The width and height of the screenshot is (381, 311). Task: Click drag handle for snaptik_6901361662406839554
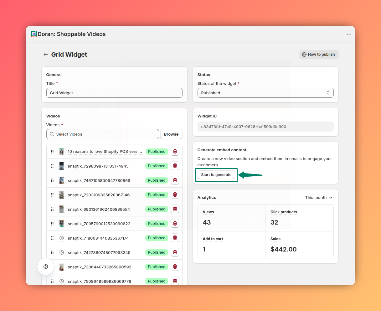[52, 209]
